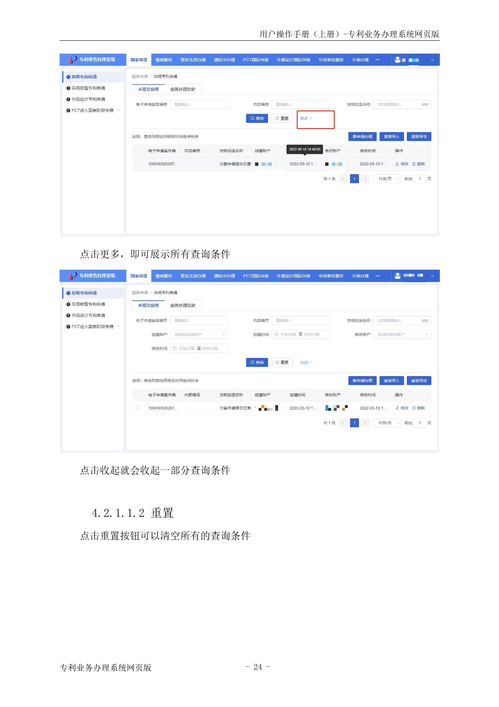Click the user avatar icon in the upper screenshot header
The image size is (499, 707).
pos(398,60)
